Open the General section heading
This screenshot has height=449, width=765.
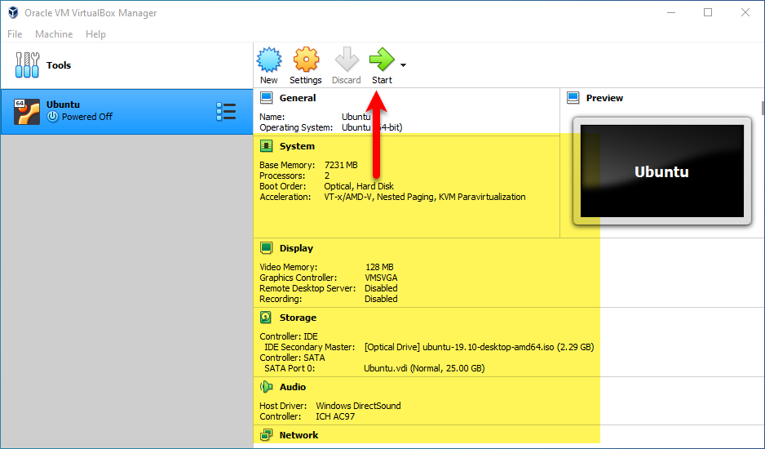point(298,98)
